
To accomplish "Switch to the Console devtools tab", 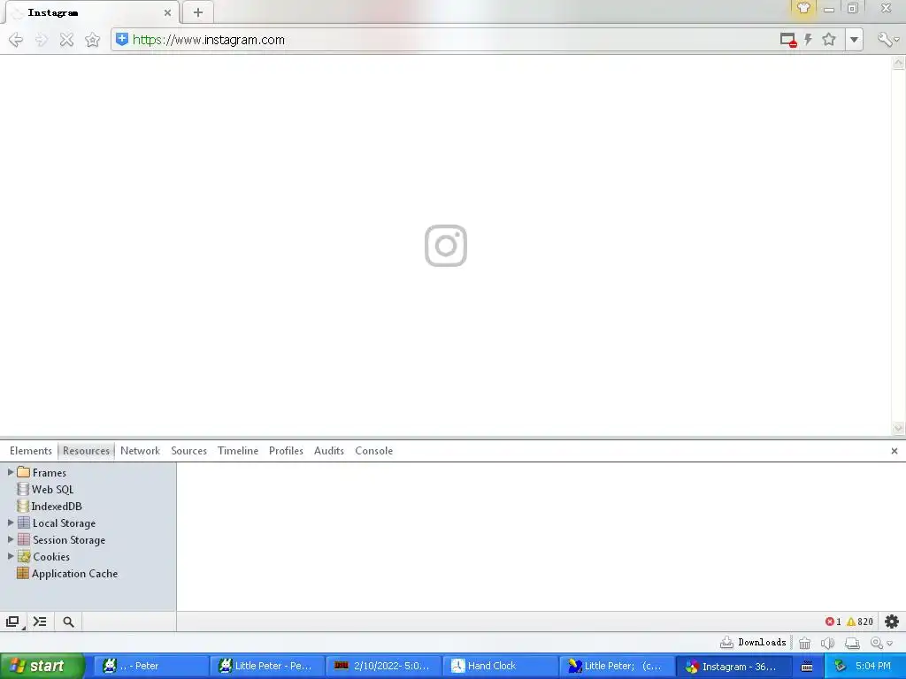I will (x=374, y=451).
